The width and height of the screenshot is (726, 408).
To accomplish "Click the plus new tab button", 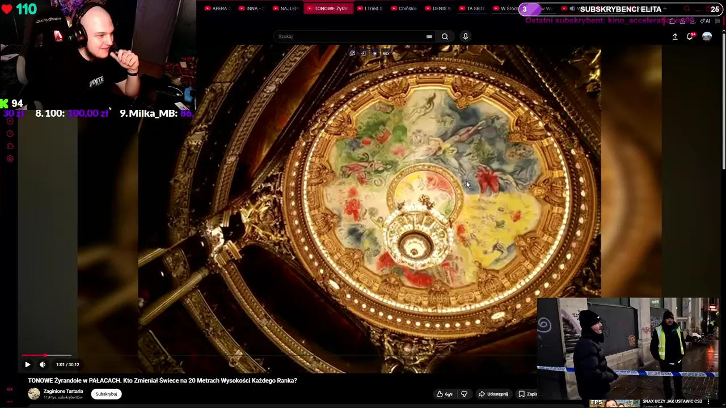I will [x=665, y=8].
